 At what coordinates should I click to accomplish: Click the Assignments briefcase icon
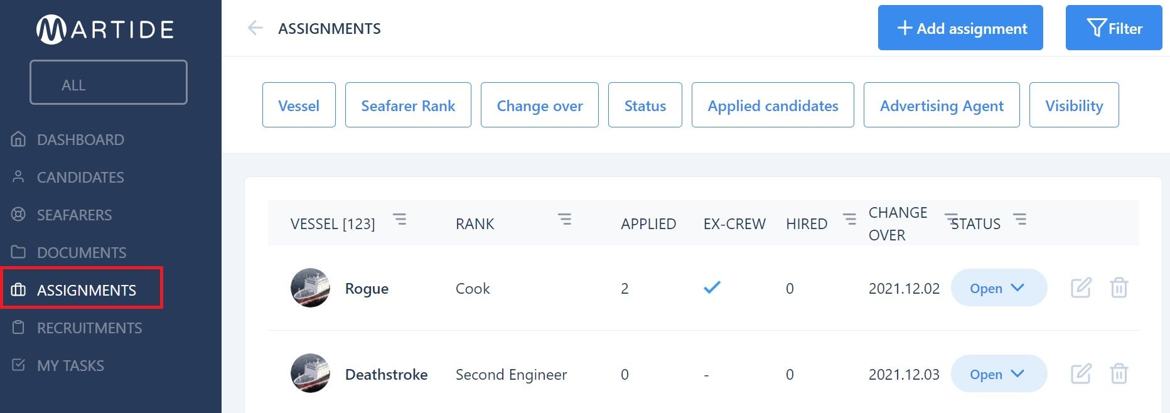click(18, 289)
